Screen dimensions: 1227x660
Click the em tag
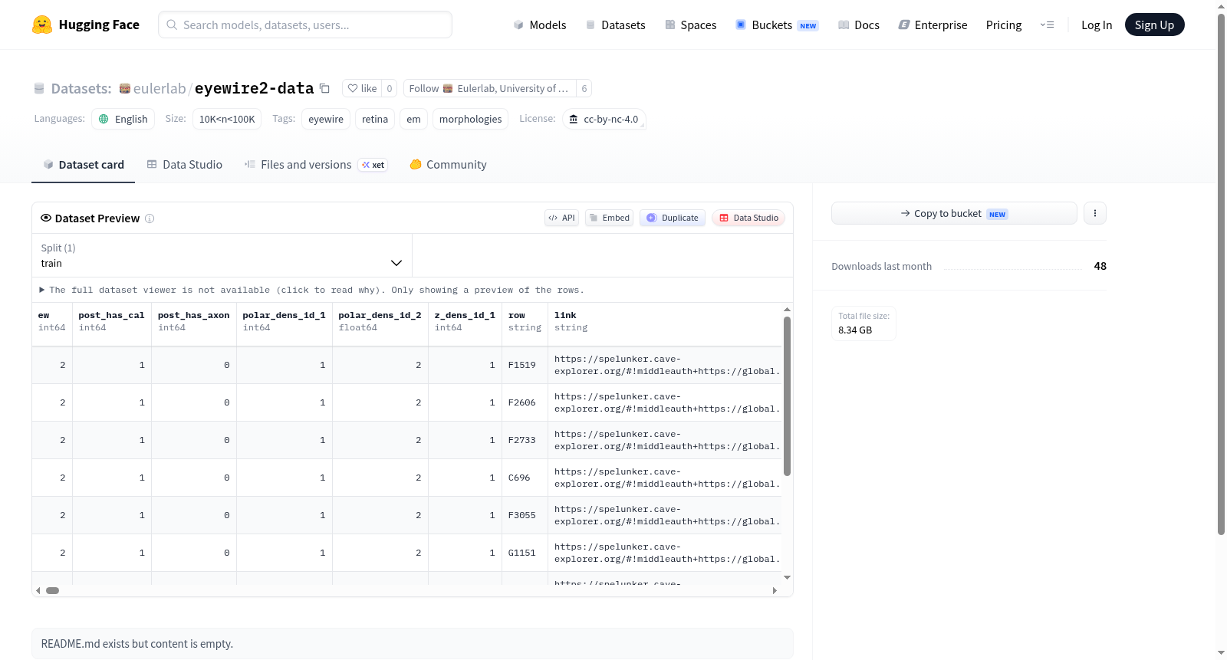point(413,119)
